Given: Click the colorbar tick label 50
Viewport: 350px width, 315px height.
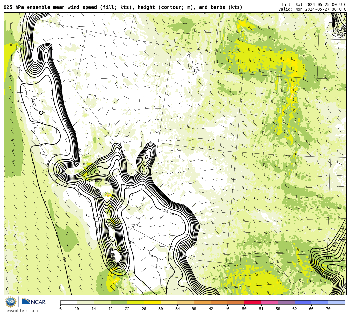Looking at the screenshot, I should [x=244, y=309].
